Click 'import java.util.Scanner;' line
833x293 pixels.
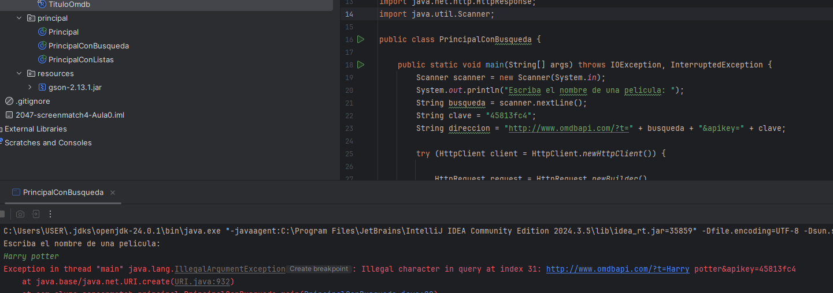click(x=437, y=14)
